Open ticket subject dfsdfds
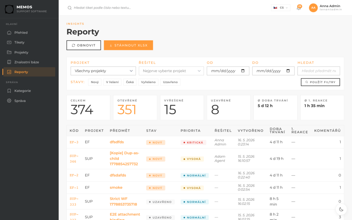The width and height of the screenshot is (352, 220). pyautogui.click(x=117, y=142)
